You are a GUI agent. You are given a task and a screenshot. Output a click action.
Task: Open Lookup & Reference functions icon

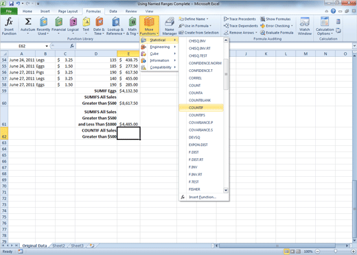tap(115, 22)
